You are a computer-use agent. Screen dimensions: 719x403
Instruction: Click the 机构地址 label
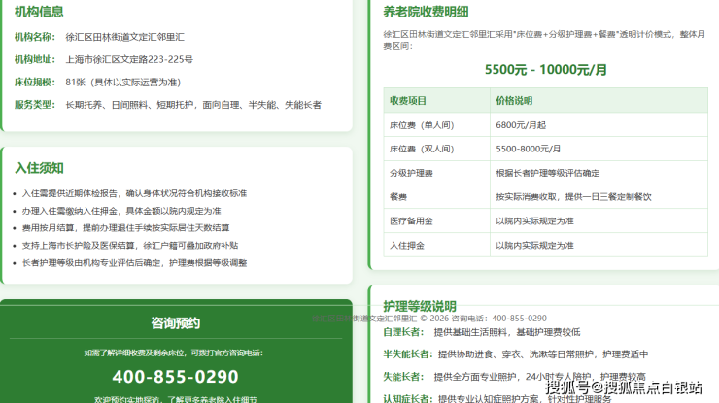click(35, 59)
